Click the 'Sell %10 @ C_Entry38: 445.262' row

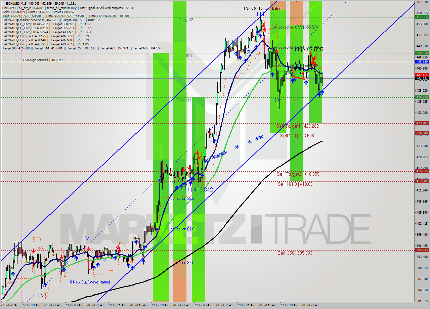(46, 24)
